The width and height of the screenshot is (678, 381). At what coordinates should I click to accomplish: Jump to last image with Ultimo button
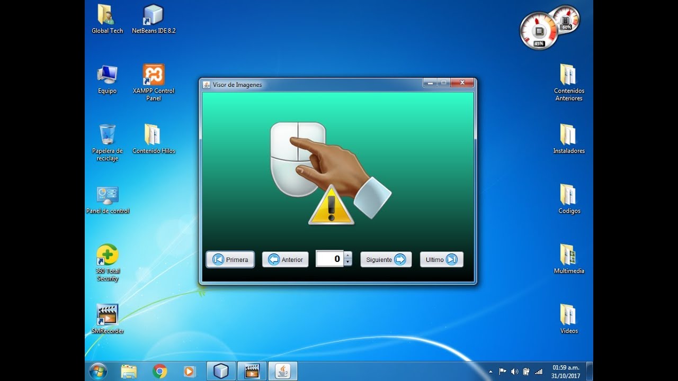point(442,259)
